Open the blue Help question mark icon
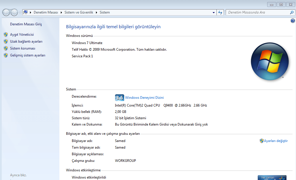The height and width of the screenshot is (180, 296). [293, 21]
